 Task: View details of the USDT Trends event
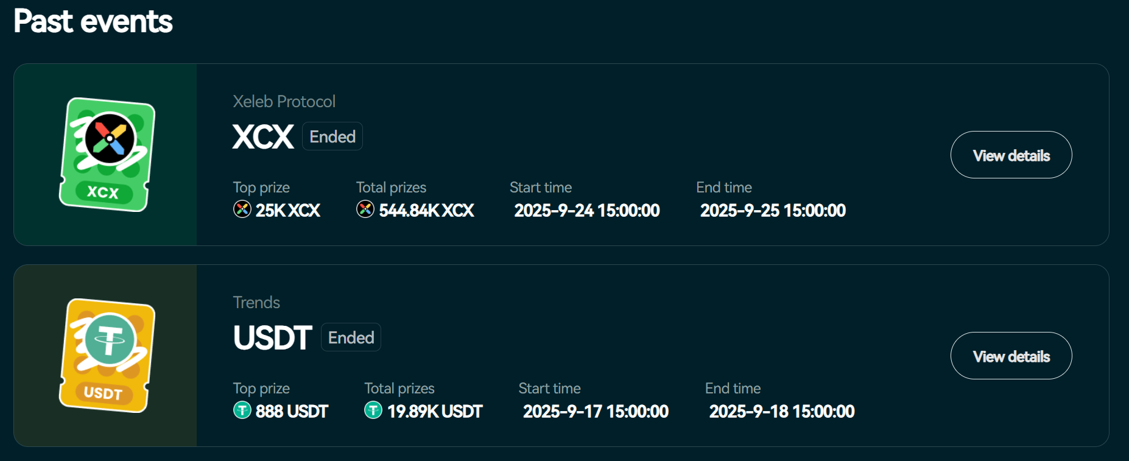(1011, 356)
